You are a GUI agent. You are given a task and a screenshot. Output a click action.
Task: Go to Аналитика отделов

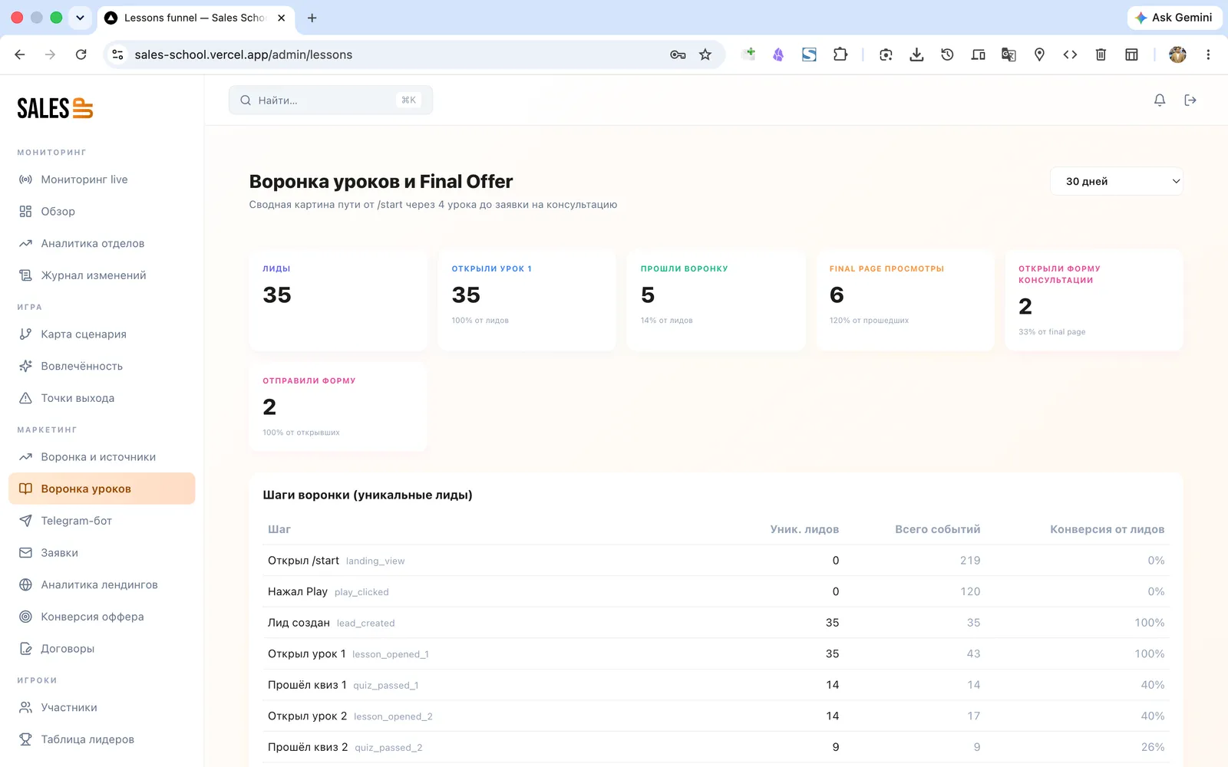click(x=102, y=243)
